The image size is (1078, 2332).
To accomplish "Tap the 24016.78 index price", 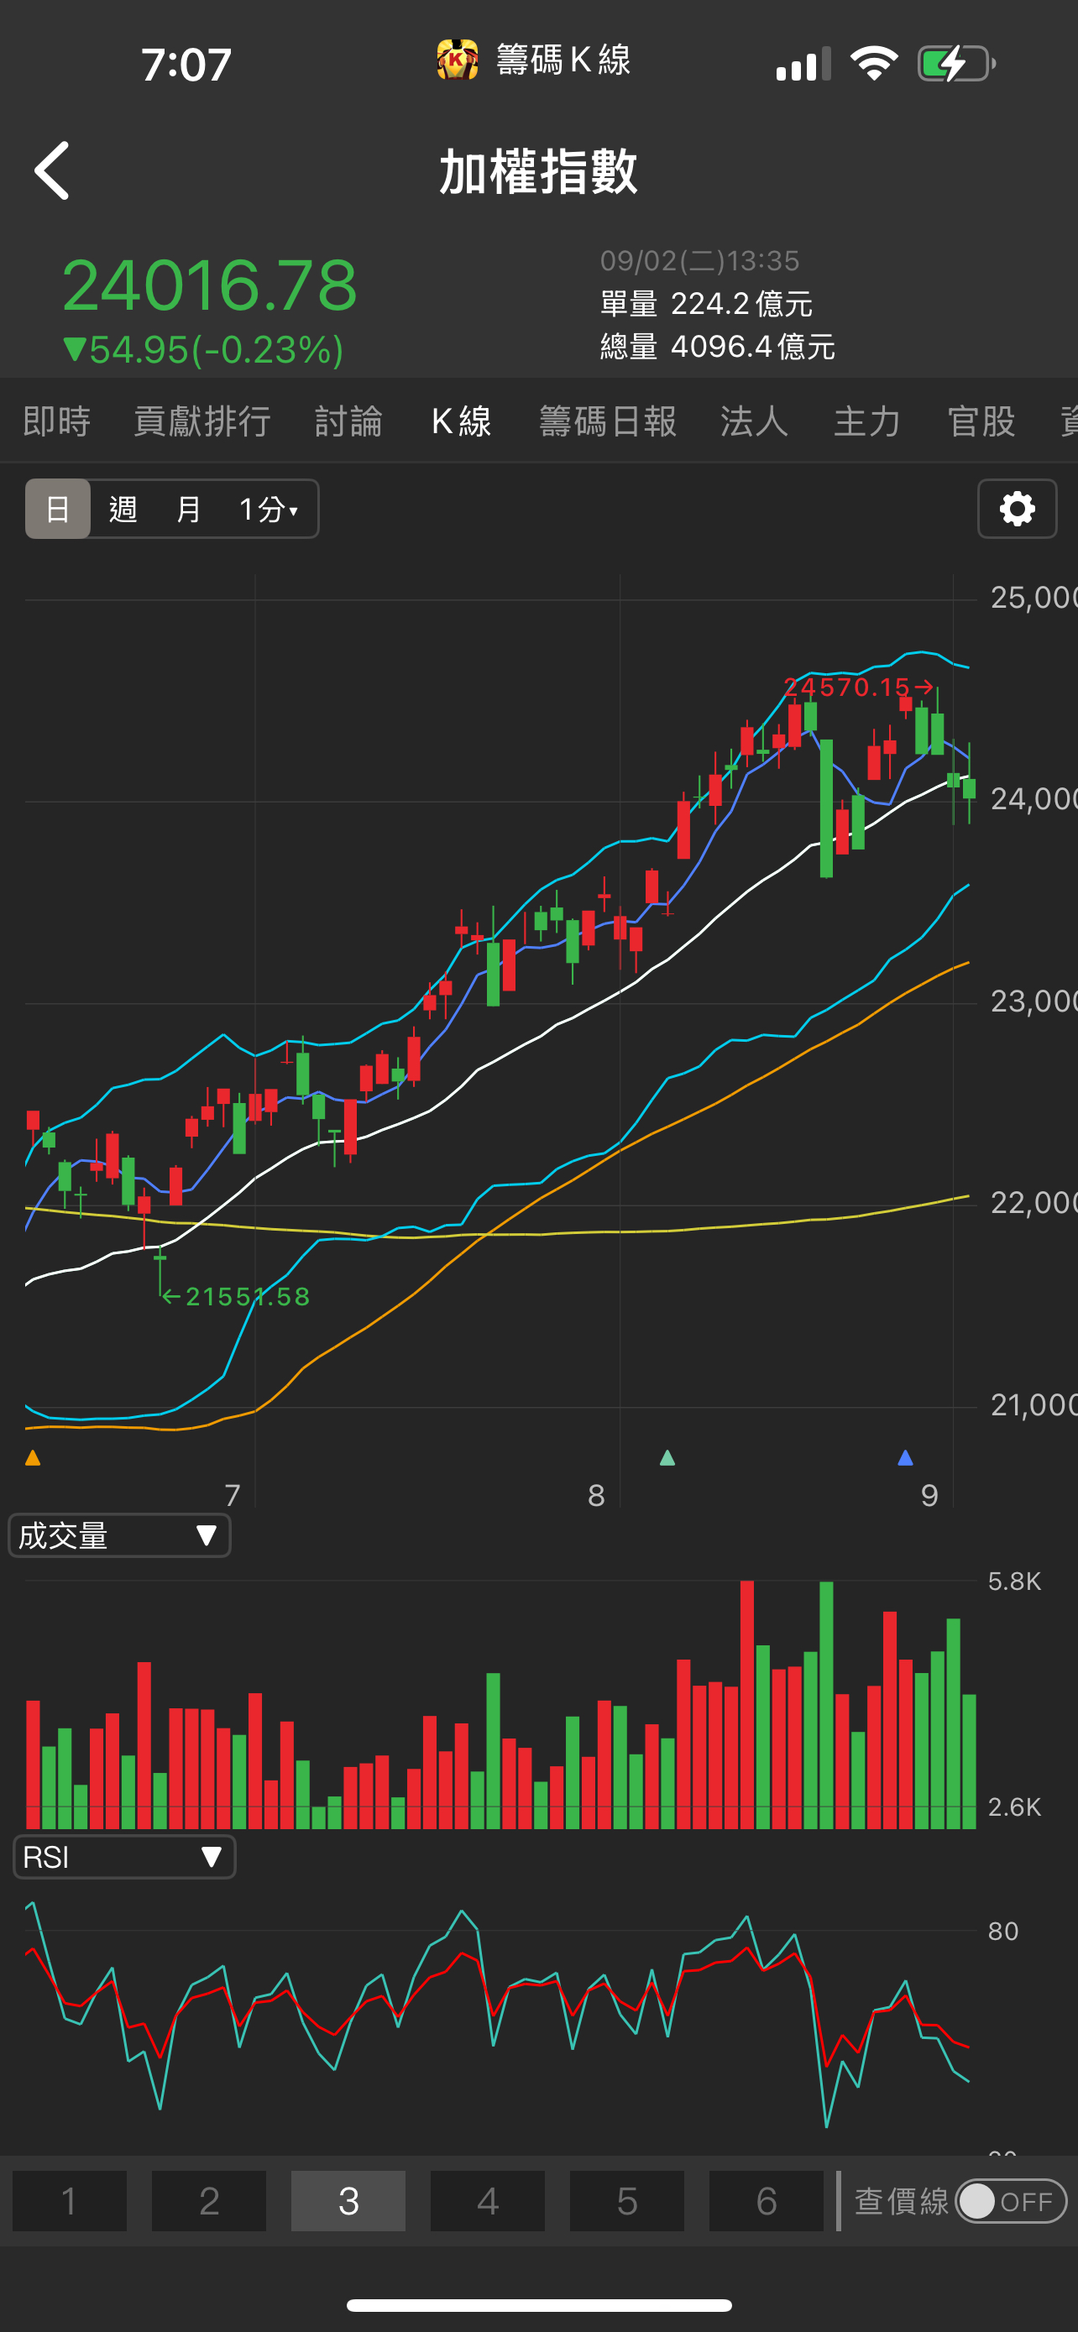I will click(x=210, y=285).
